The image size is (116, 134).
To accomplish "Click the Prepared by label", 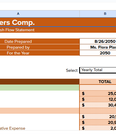I will tap(18, 47).
